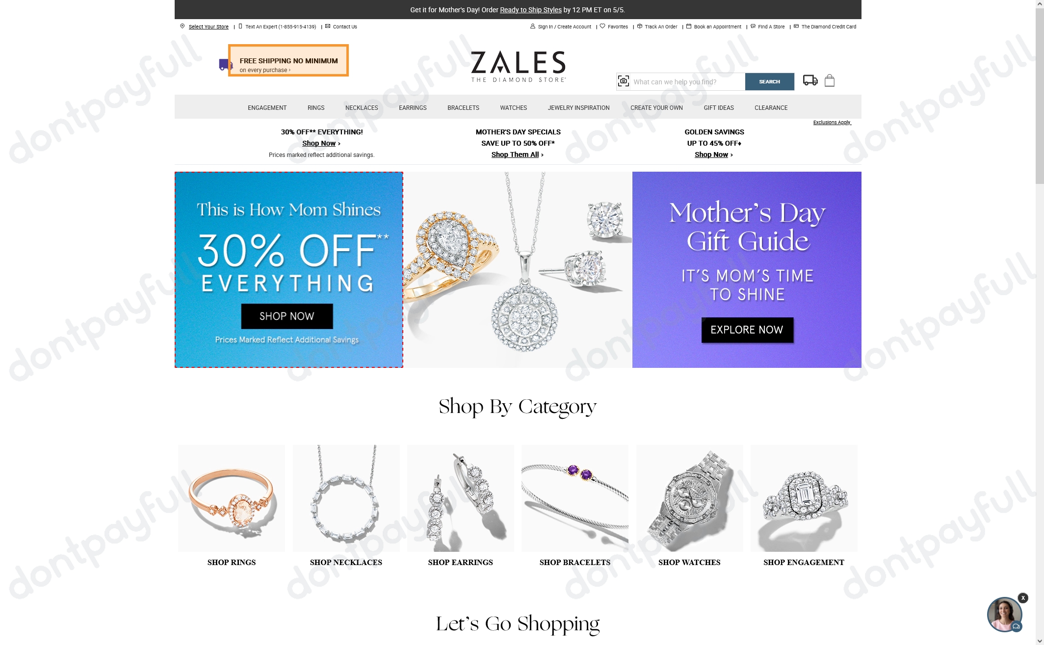The image size is (1044, 645).
Task: Dismiss the chat widget with X
Action: [1023, 597]
